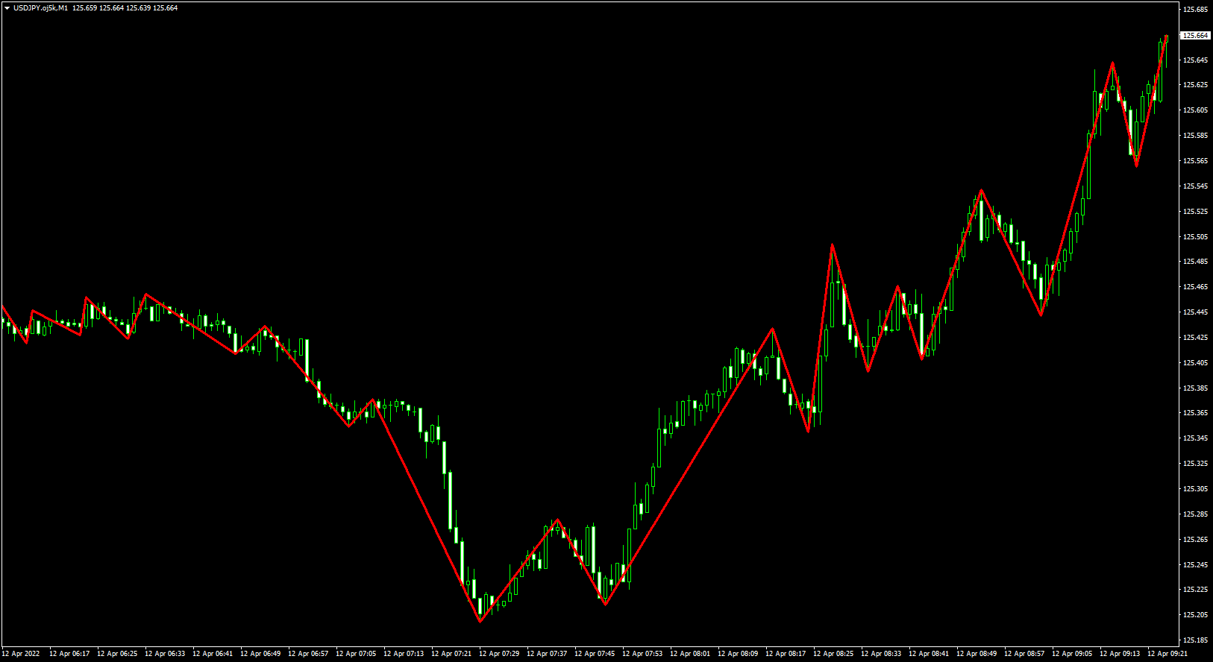Click the 125.405 price axis label
The height and width of the screenshot is (662, 1213).
point(1196,363)
